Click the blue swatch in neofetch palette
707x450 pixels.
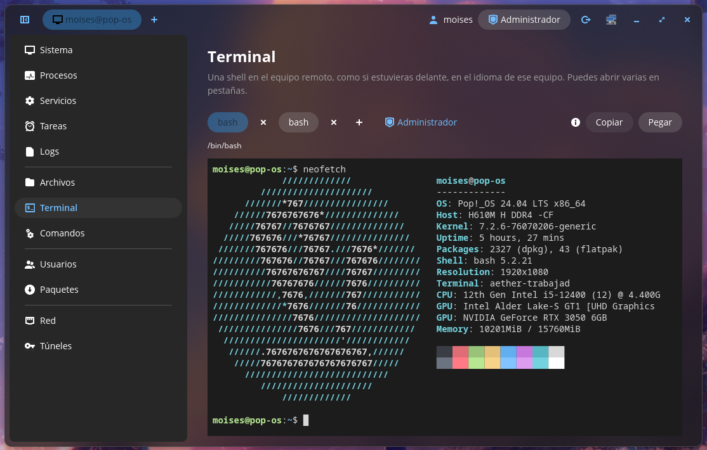[x=508, y=357]
